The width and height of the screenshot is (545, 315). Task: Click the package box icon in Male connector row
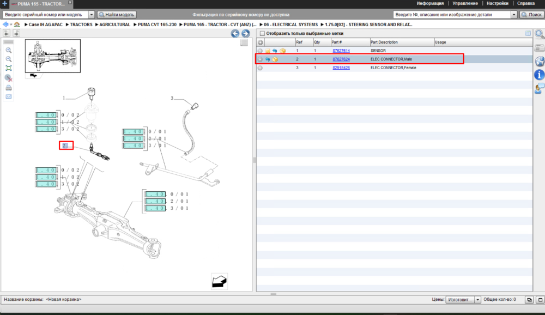(x=275, y=59)
